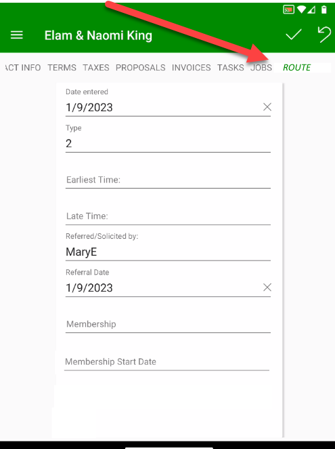Switch to the TAXES tab

[95, 68]
